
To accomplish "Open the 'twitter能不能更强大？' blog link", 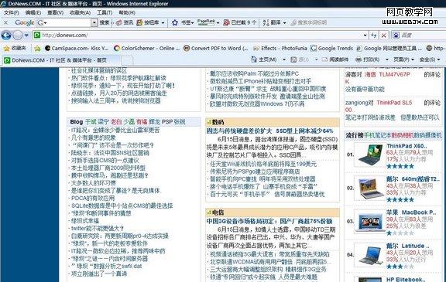I will tap(98, 228).
